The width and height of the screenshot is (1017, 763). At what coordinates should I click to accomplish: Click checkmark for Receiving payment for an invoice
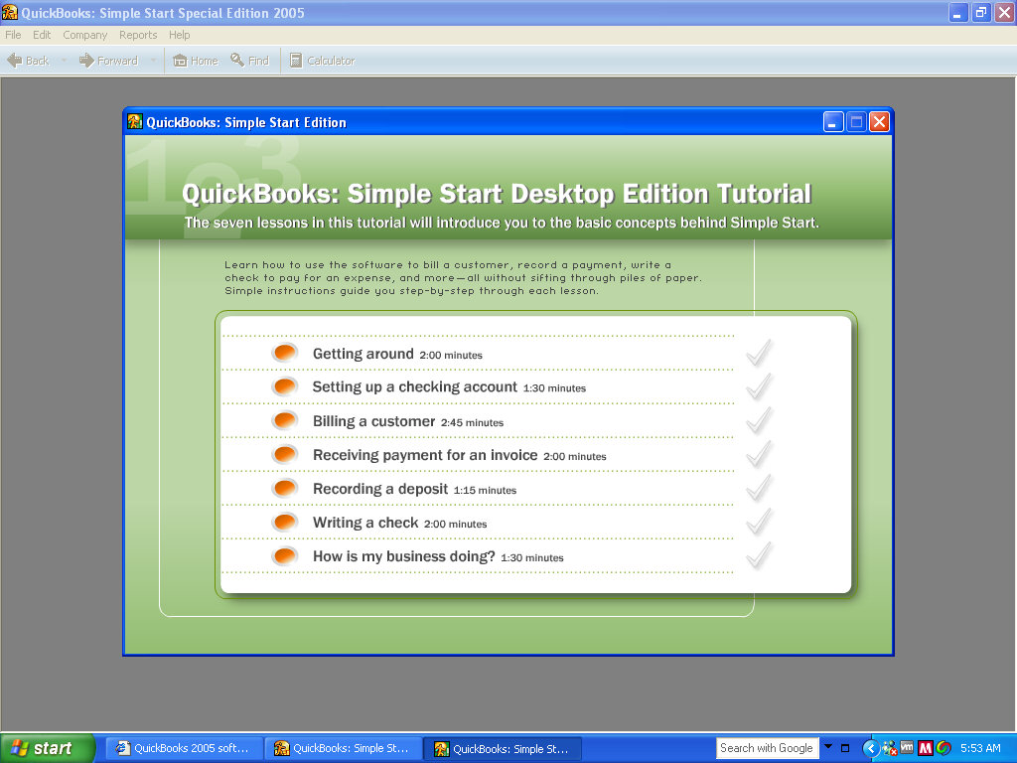coord(759,454)
